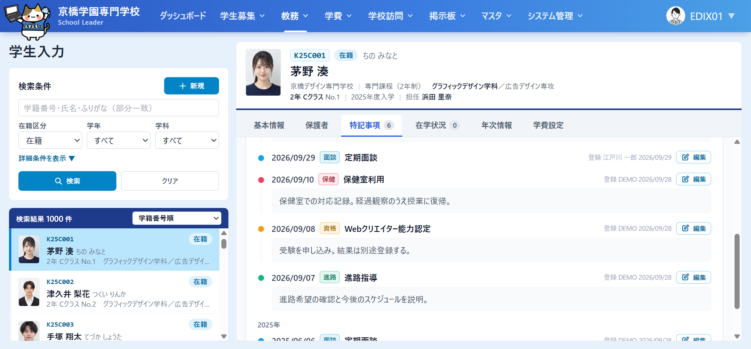This screenshot has height=349, width=751.
Task: Expand the 学生募集 menu
Action: (x=242, y=16)
